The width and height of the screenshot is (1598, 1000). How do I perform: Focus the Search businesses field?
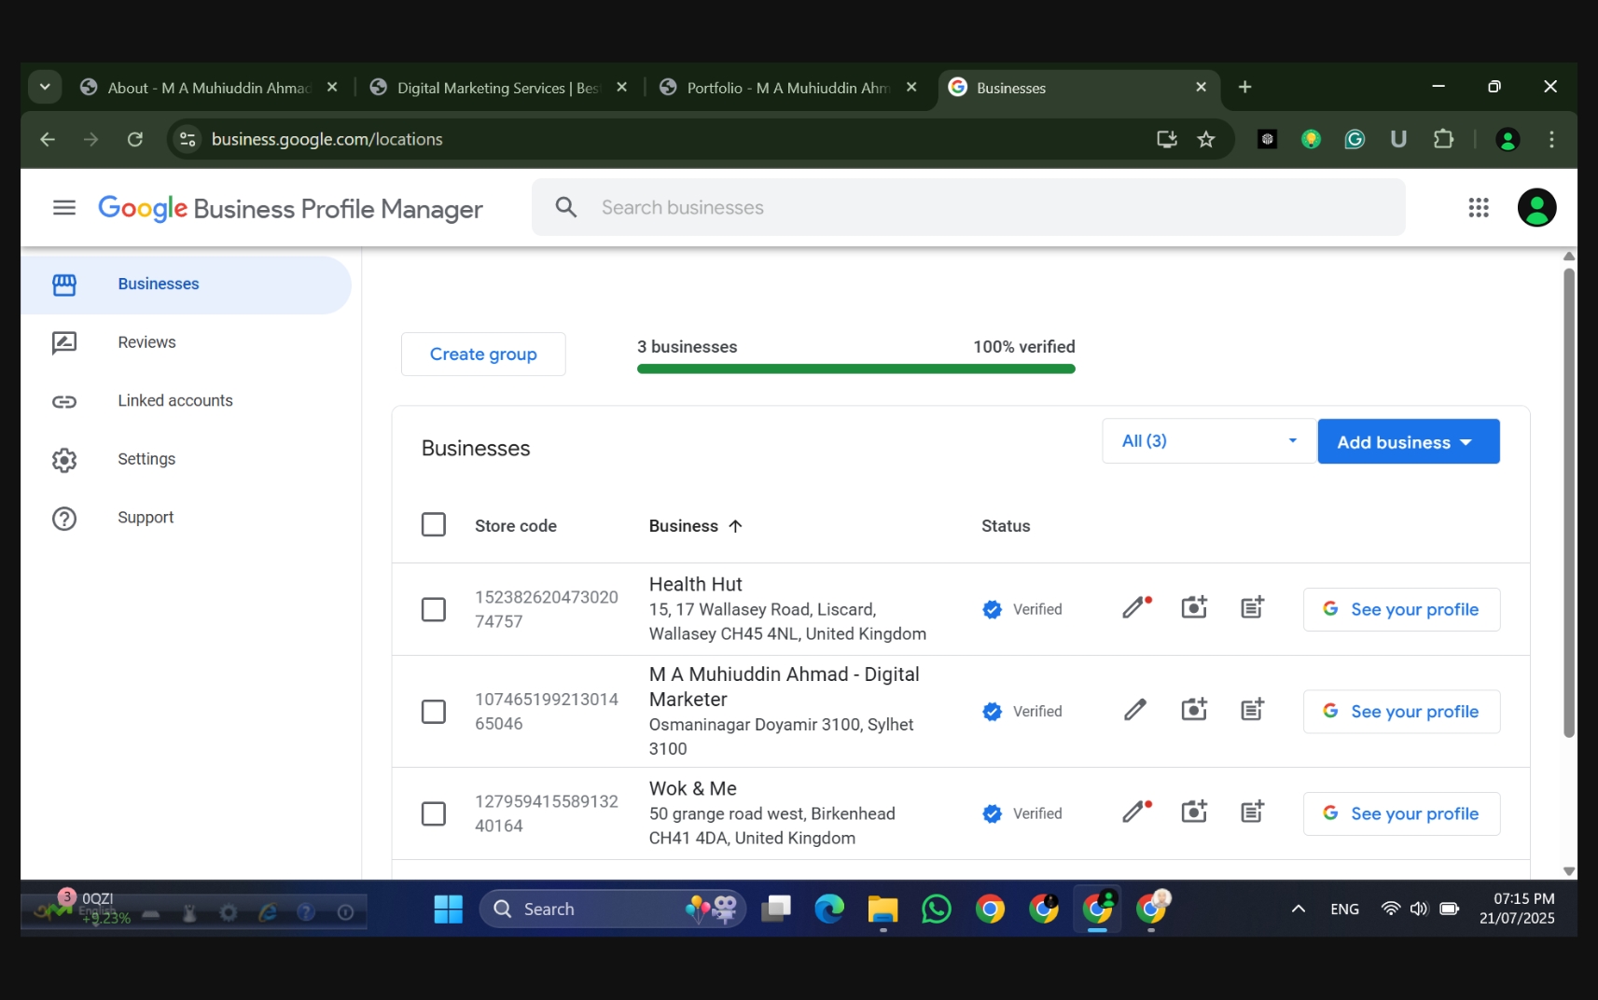[x=968, y=207]
